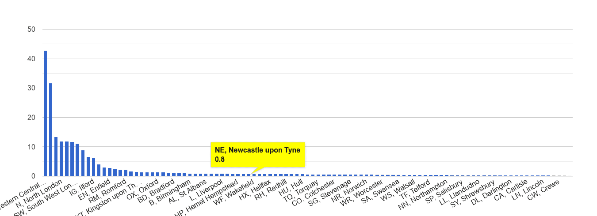The height and width of the screenshot is (216, 597).
Task: Click the y-axis value 50
Action: pyautogui.click(x=31, y=29)
